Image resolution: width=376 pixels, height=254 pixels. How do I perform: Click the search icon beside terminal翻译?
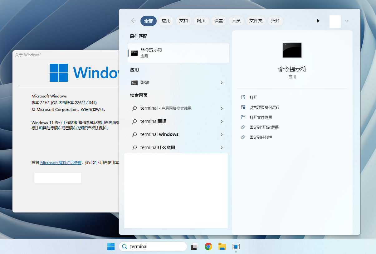[134, 122]
